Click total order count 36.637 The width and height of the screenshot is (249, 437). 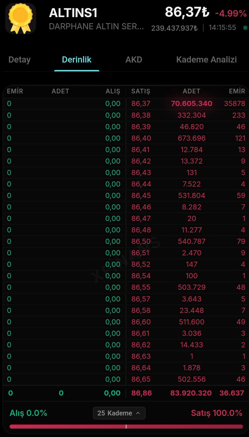pos(232,393)
